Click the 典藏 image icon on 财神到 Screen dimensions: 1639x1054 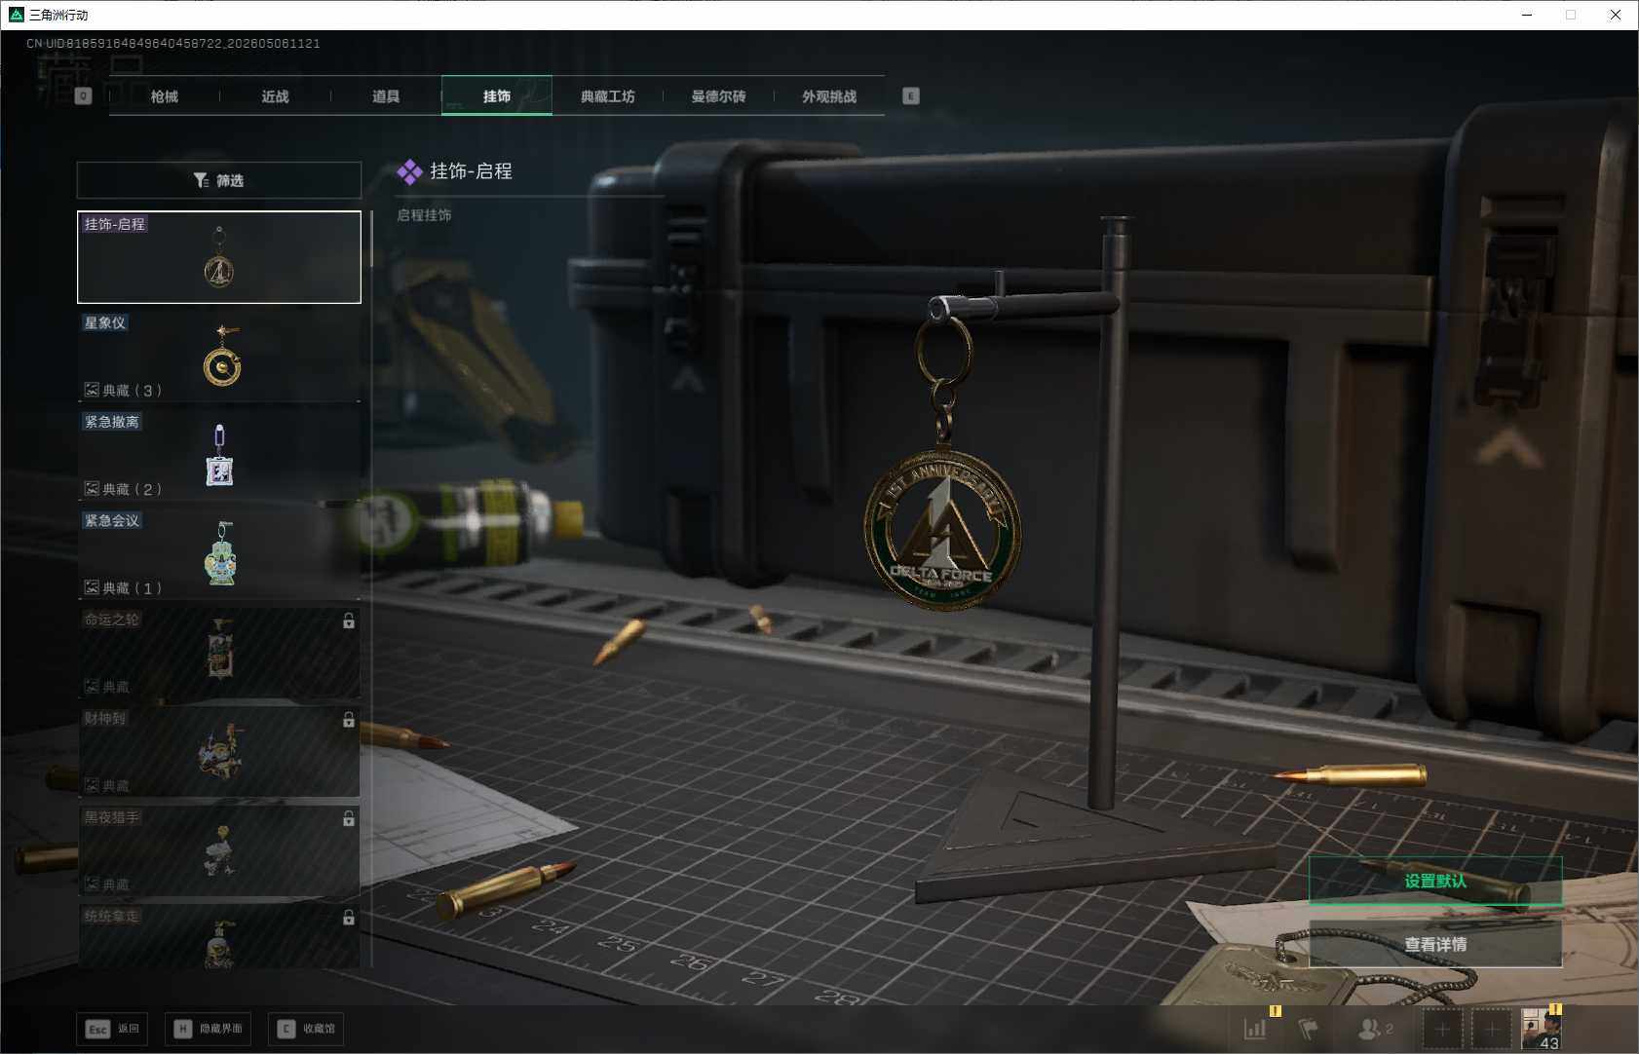click(92, 785)
